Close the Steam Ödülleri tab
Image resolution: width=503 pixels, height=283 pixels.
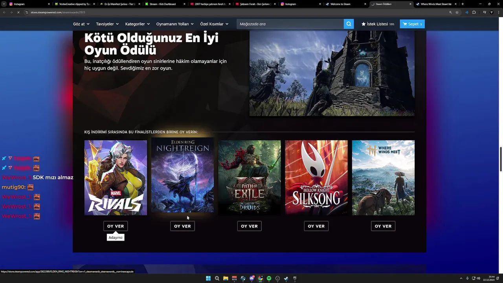pos(410,4)
